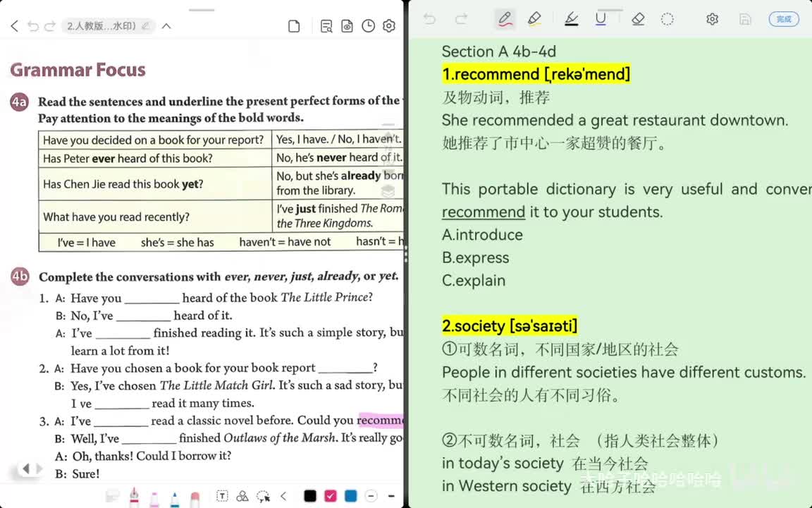The width and height of the screenshot is (812, 508).
Task: Go to next page with floating right arrow
Action: pyautogui.click(x=39, y=469)
